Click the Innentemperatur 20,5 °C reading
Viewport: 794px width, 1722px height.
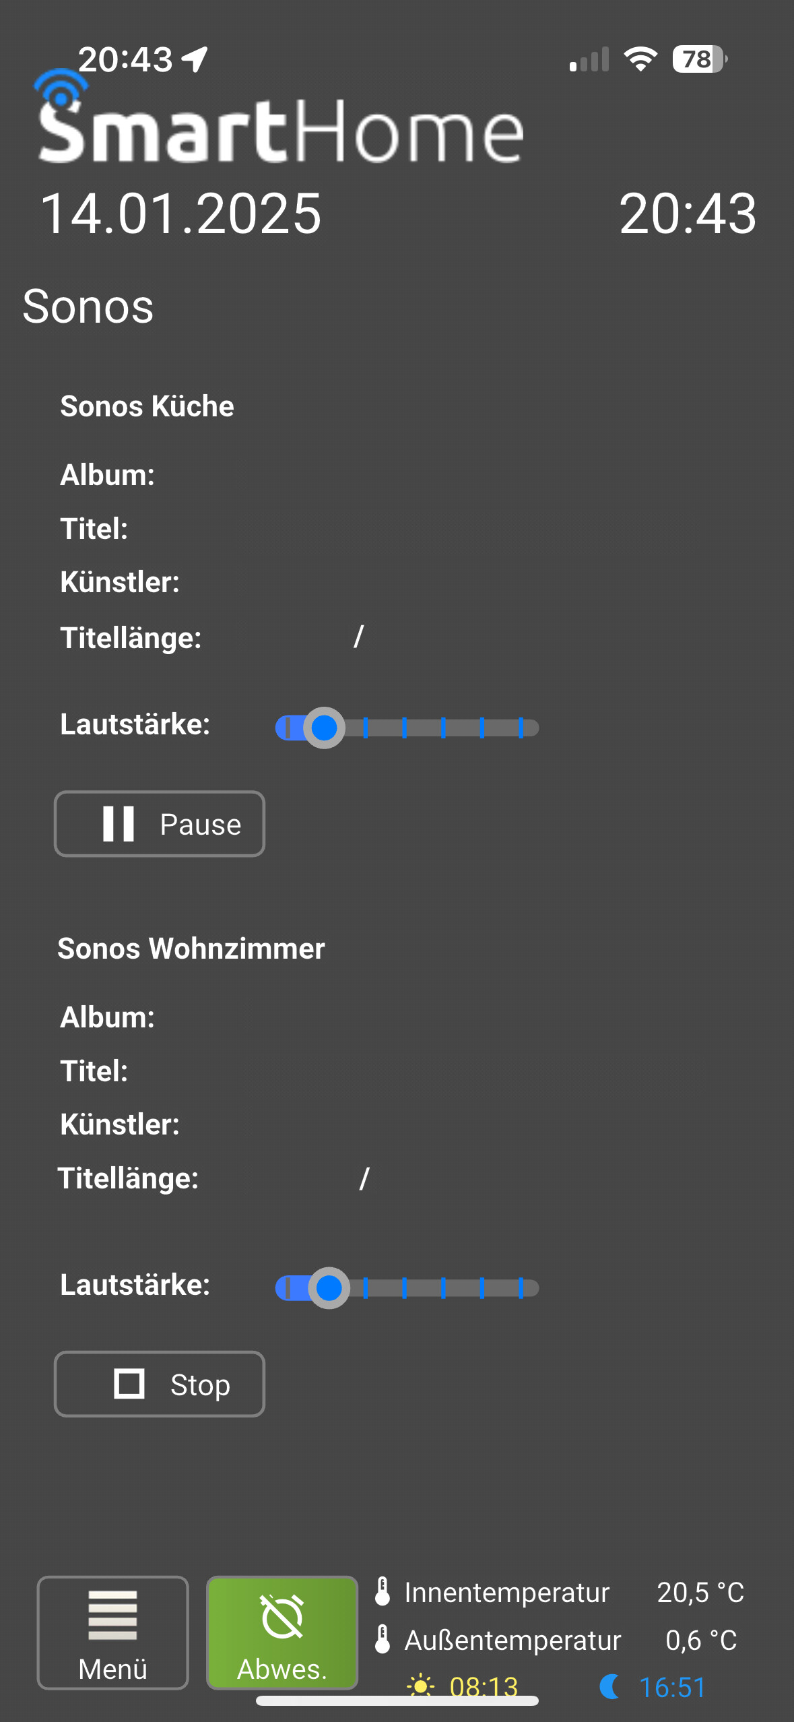point(700,1592)
